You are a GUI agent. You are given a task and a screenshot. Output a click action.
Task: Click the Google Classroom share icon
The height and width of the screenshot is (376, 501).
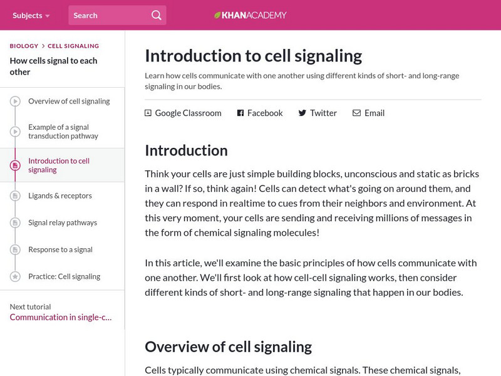coord(148,113)
